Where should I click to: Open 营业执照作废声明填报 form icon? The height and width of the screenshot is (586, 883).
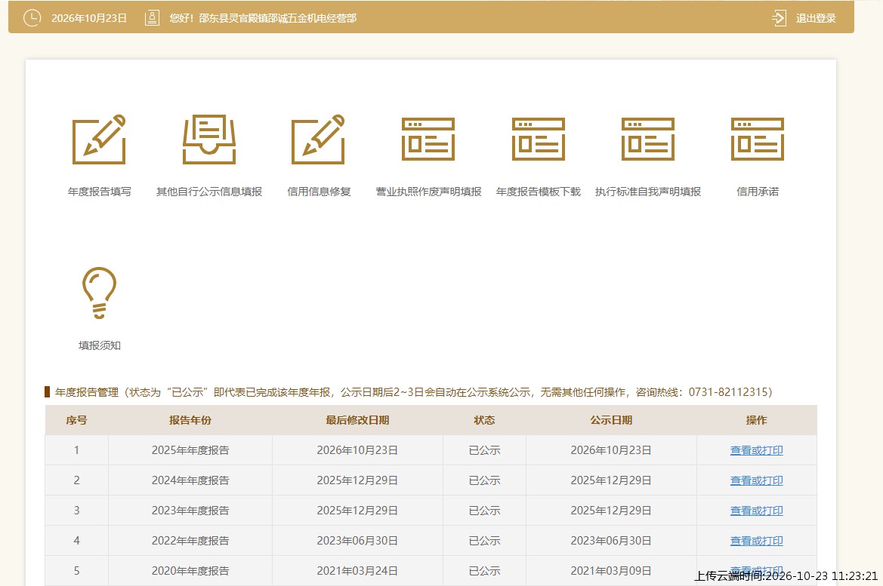click(428, 139)
